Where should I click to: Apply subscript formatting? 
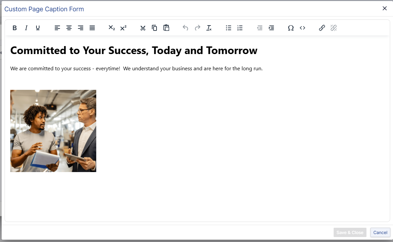pyautogui.click(x=111, y=28)
